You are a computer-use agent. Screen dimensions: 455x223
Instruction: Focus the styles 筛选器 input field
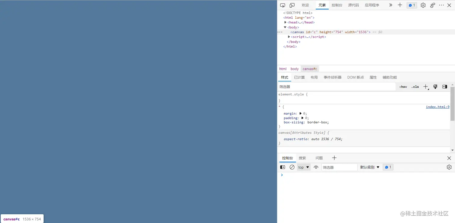[336, 87]
